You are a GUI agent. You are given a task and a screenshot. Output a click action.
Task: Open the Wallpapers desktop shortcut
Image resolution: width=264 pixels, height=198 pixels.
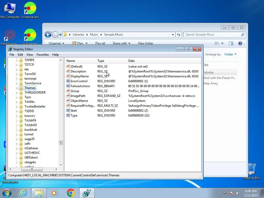[30, 37]
